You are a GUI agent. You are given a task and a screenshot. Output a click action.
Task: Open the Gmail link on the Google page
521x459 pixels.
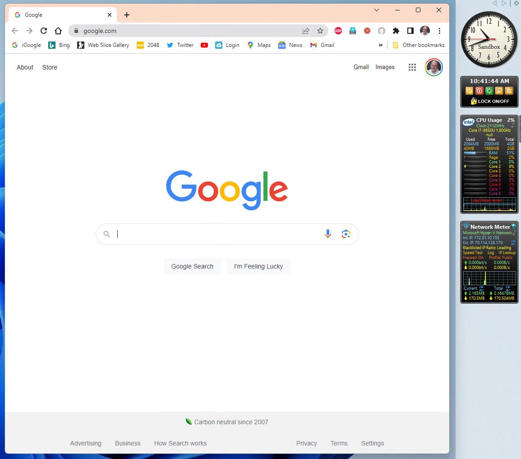(361, 67)
